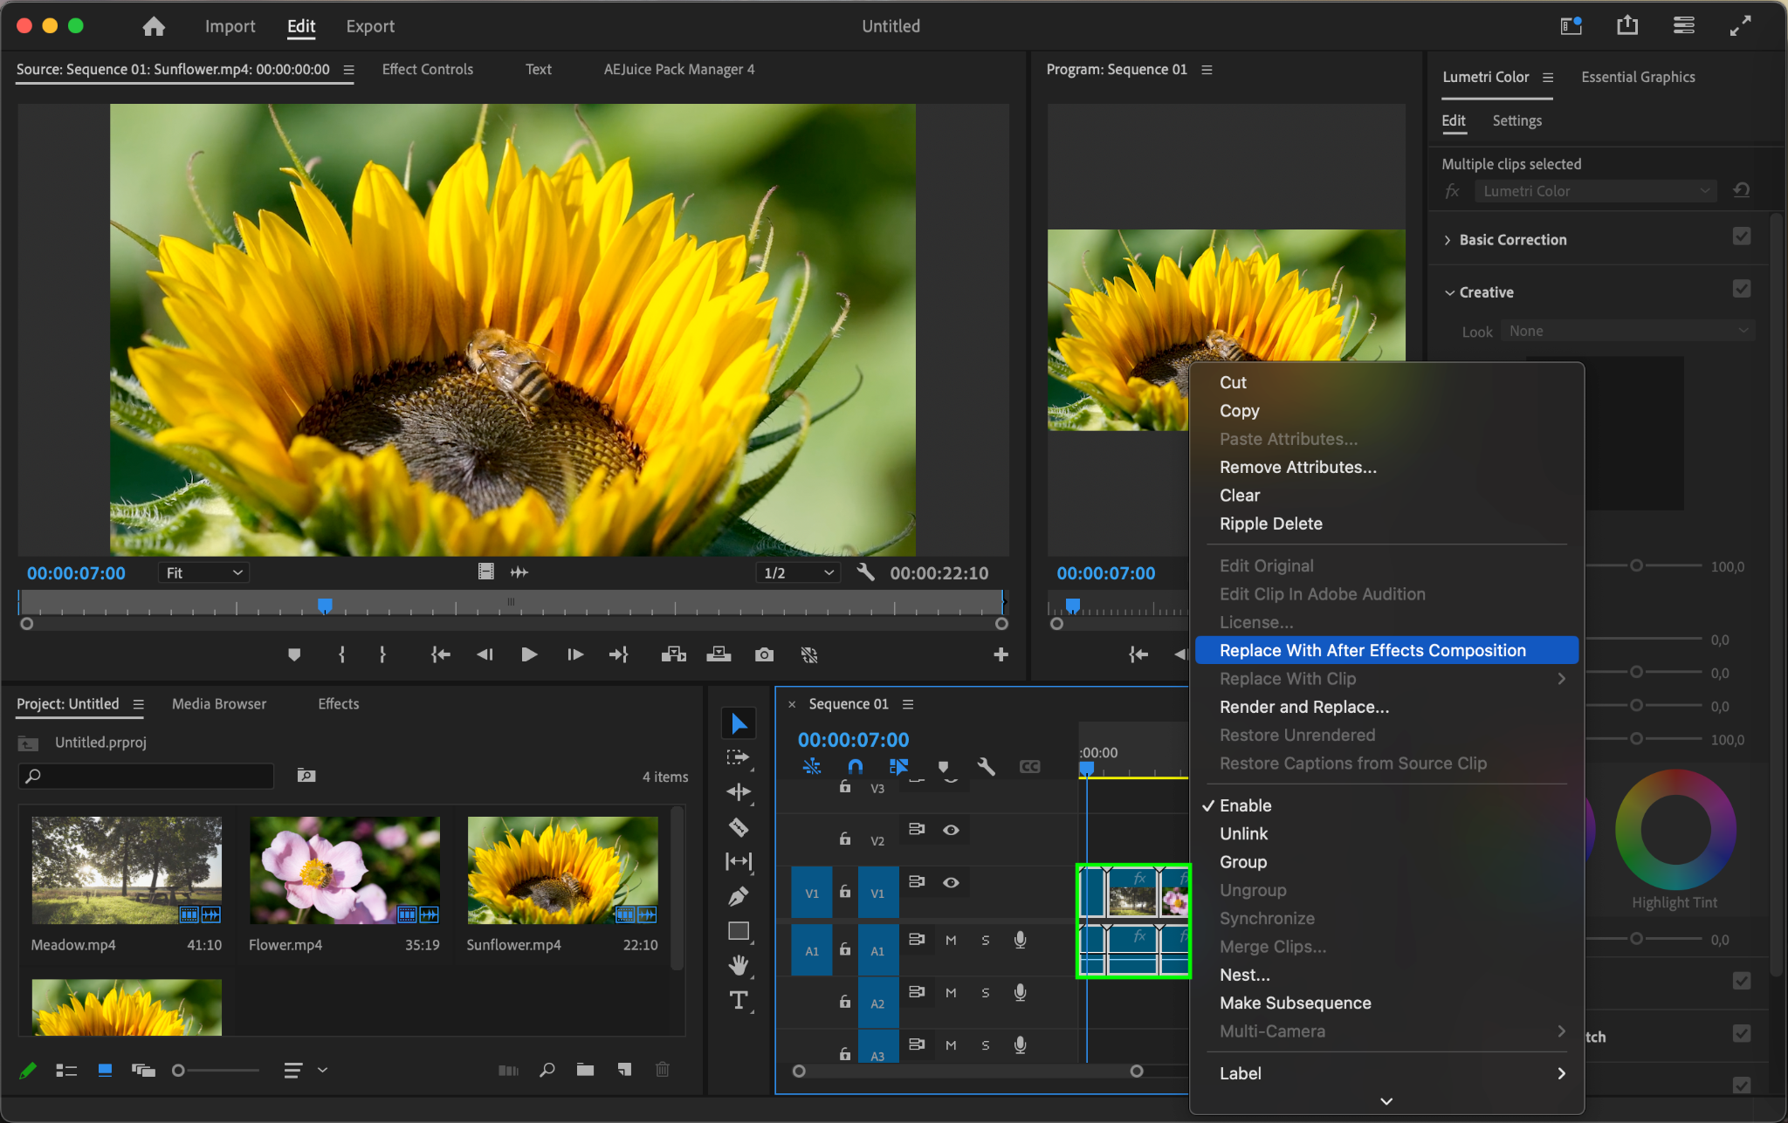Open the Fit zoom level dropdown
The width and height of the screenshot is (1788, 1123).
204,572
